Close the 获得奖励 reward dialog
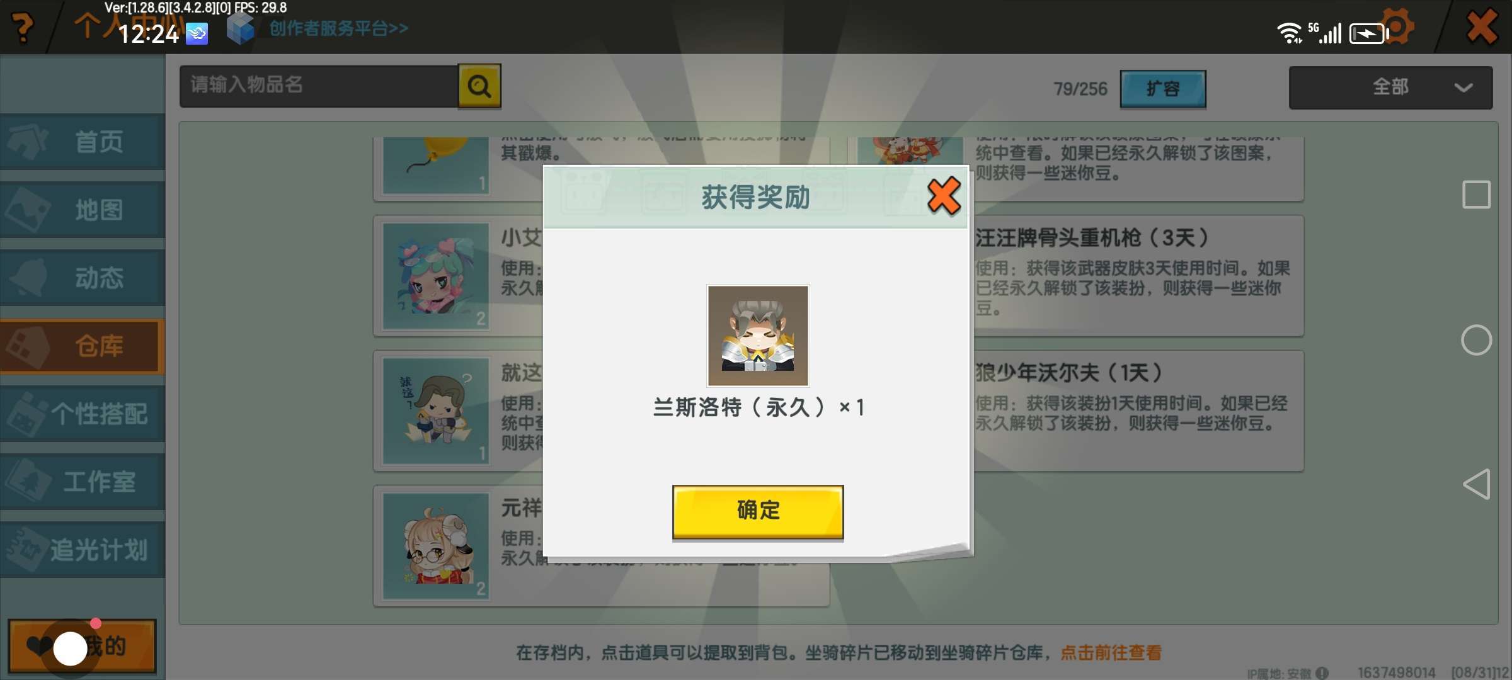 click(x=944, y=196)
